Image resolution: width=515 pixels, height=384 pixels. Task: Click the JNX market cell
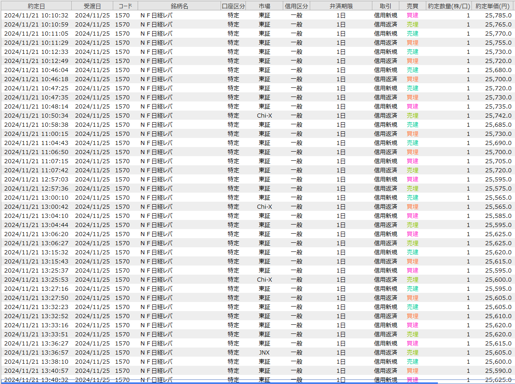pyautogui.click(x=264, y=353)
